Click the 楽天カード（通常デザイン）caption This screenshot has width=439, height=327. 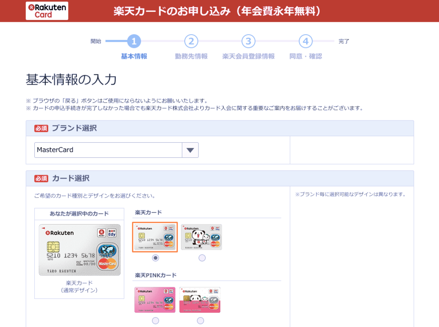(x=79, y=286)
